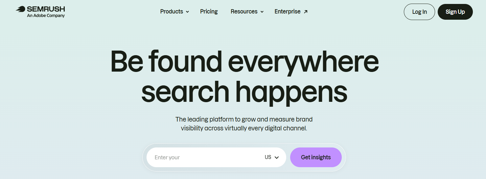Click the Sign Up button
This screenshot has height=179, width=486.
(455, 12)
